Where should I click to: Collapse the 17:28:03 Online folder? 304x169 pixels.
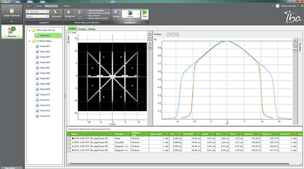pyautogui.click(x=29, y=41)
